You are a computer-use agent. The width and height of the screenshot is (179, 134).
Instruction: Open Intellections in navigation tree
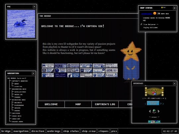click(20, 92)
